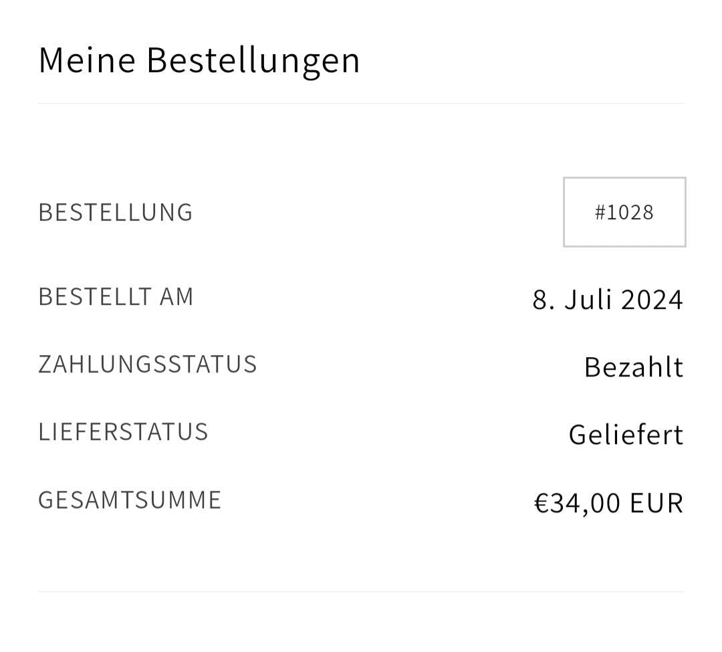Click the Meine Bestellungen heading
The image size is (722, 652).
click(199, 60)
